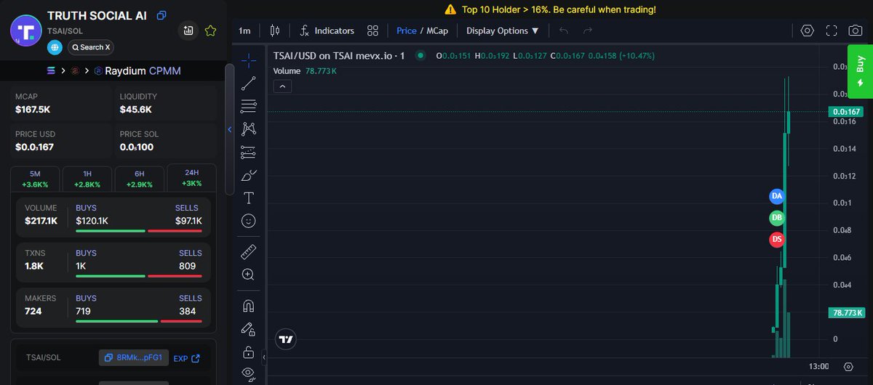Viewport: 873px width, 385px height.
Task: Click the Volume indicator legend label
Action: coord(287,71)
